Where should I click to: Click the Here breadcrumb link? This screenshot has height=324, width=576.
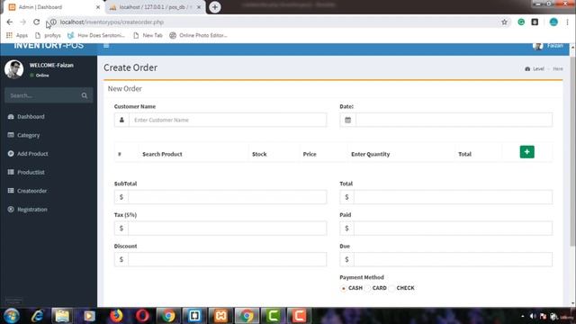558,68
